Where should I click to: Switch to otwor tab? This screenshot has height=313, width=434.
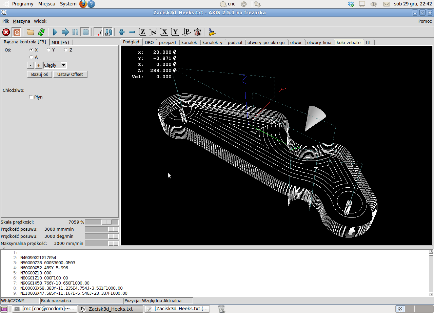click(x=296, y=42)
